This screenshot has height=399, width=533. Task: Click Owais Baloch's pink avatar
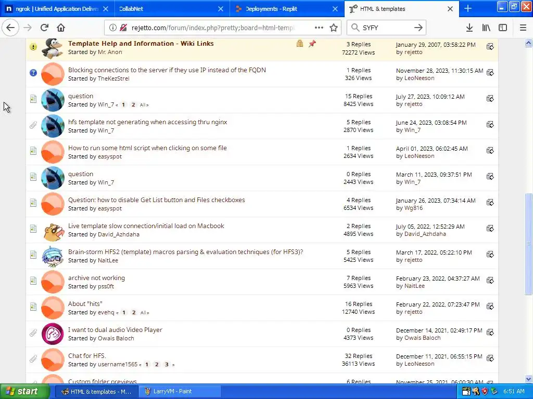[x=53, y=334]
